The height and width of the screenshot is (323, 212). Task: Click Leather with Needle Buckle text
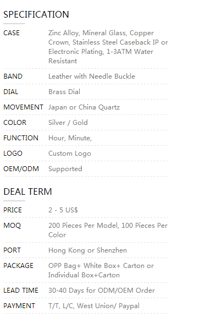pyautogui.click(x=92, y=76)
